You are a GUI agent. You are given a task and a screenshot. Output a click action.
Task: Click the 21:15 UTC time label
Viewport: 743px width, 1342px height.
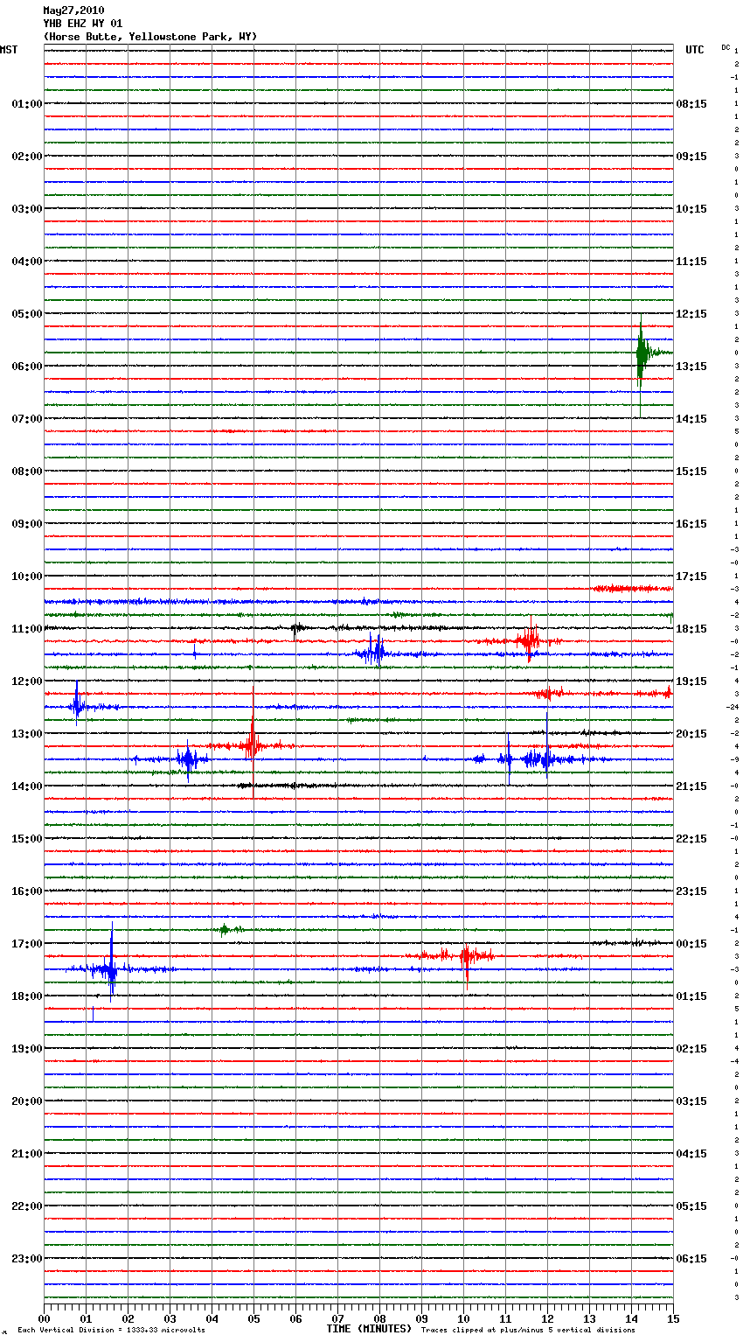[691, 786]
